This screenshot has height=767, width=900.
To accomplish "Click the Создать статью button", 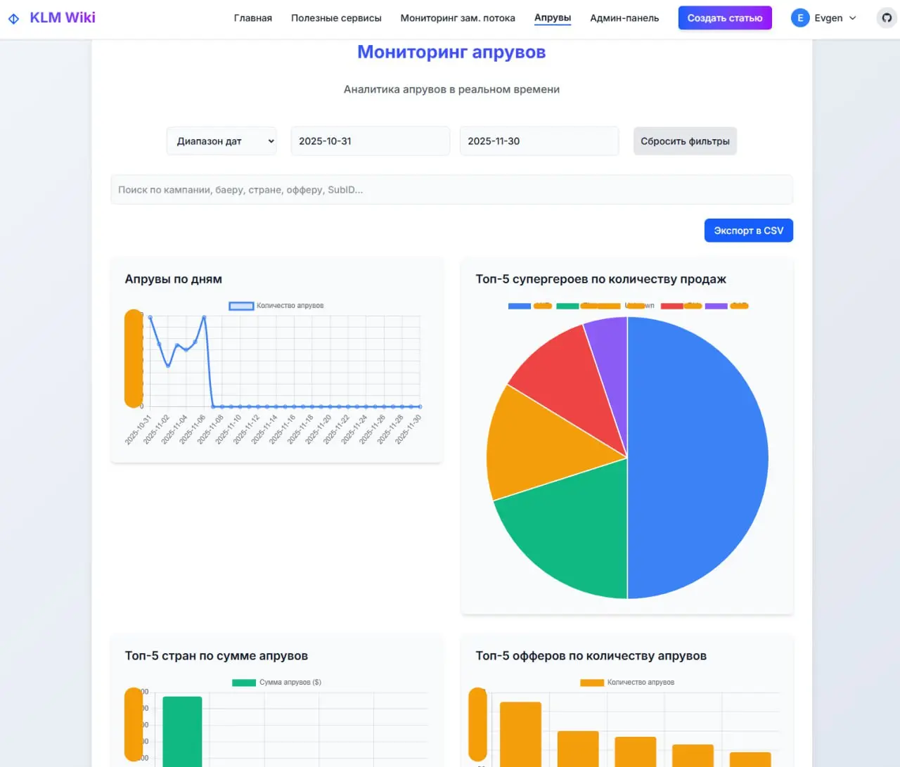I will pyautogui.click(x=725, y=18).
